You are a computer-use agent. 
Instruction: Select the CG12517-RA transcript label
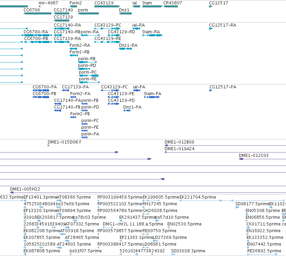coord(223,25)
